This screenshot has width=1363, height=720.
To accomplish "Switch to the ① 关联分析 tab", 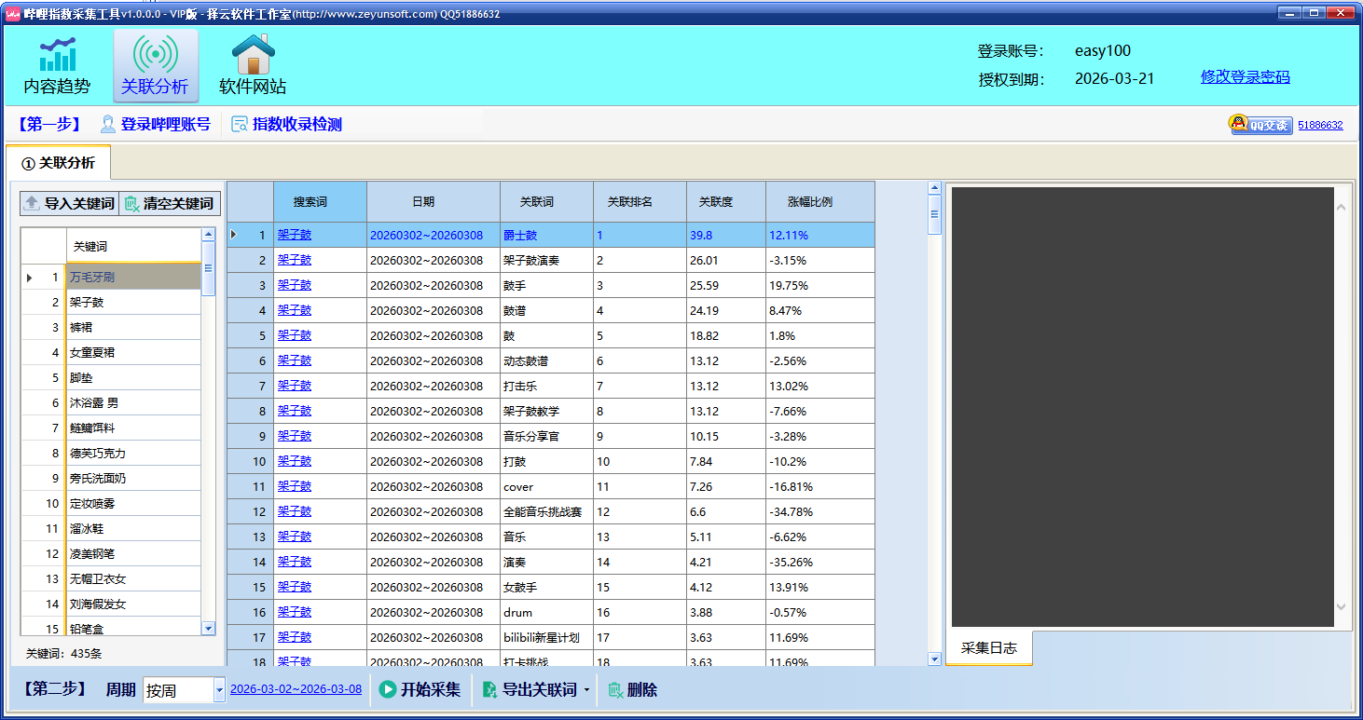I will click(x=58, y=163).
